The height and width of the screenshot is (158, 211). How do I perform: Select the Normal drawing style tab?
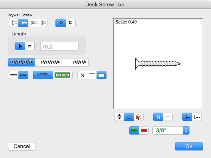(x=43, y=75)
